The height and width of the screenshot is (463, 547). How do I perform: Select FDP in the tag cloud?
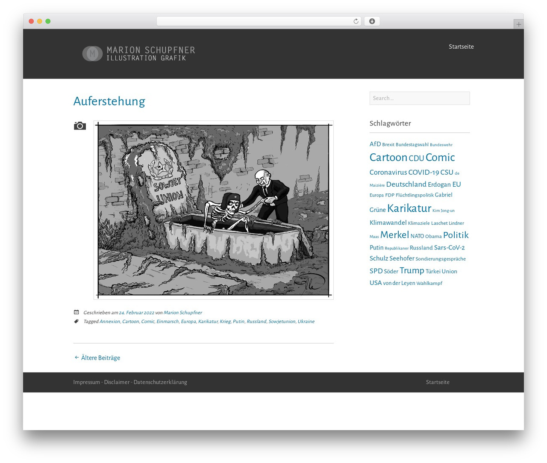pyautogui.click(x=390, y=195)
